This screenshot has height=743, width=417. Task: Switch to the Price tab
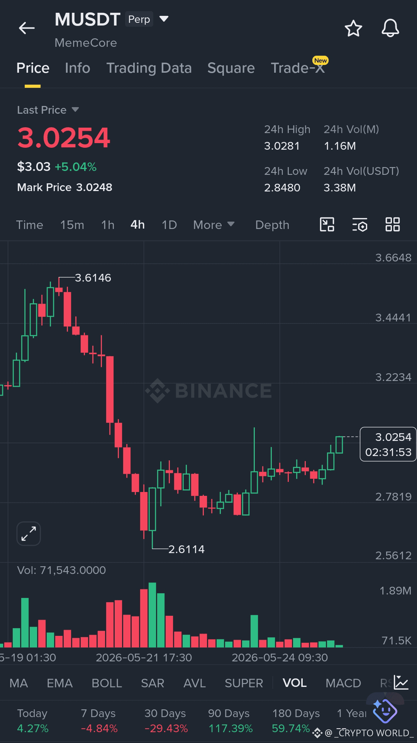click(x=33, y=68)
